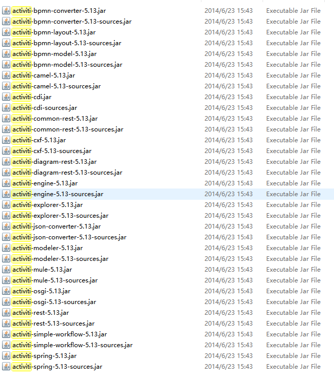Click the icon for activiti-bpmn-layout-5.13-sources.jar
The image size is (334, 378).
pos(6,43)
